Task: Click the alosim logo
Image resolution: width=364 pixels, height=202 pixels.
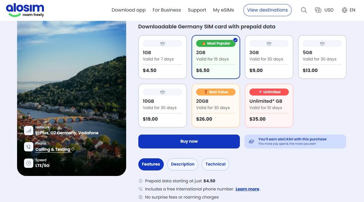Action: 25,10
